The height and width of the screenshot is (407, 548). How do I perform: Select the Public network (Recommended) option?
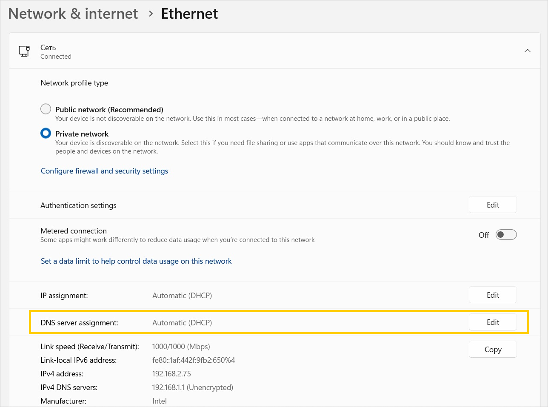(46, 109)
